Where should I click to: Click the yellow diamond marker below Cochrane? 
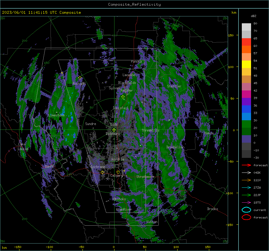pos(103,172)
